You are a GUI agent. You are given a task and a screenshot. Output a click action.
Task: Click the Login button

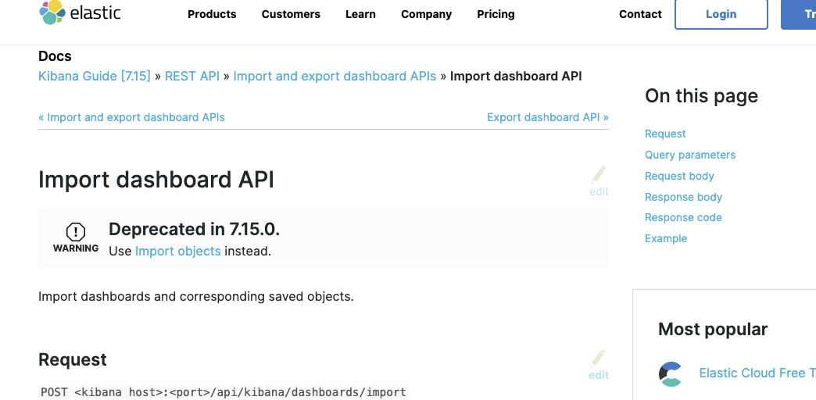tap(721, 14)
